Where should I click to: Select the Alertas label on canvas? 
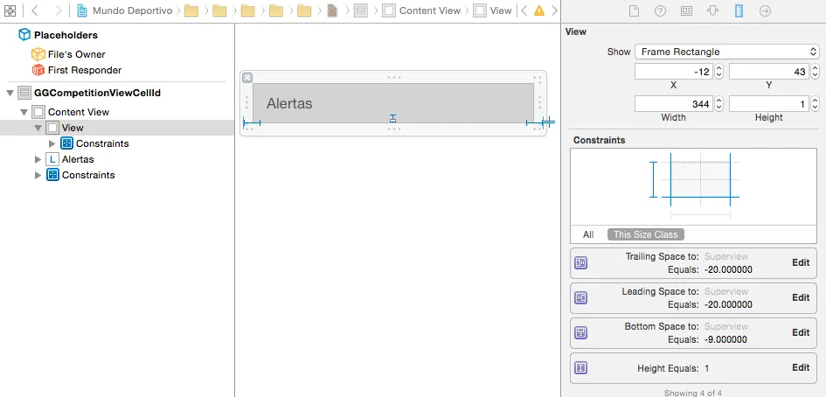tap(289, 103)
